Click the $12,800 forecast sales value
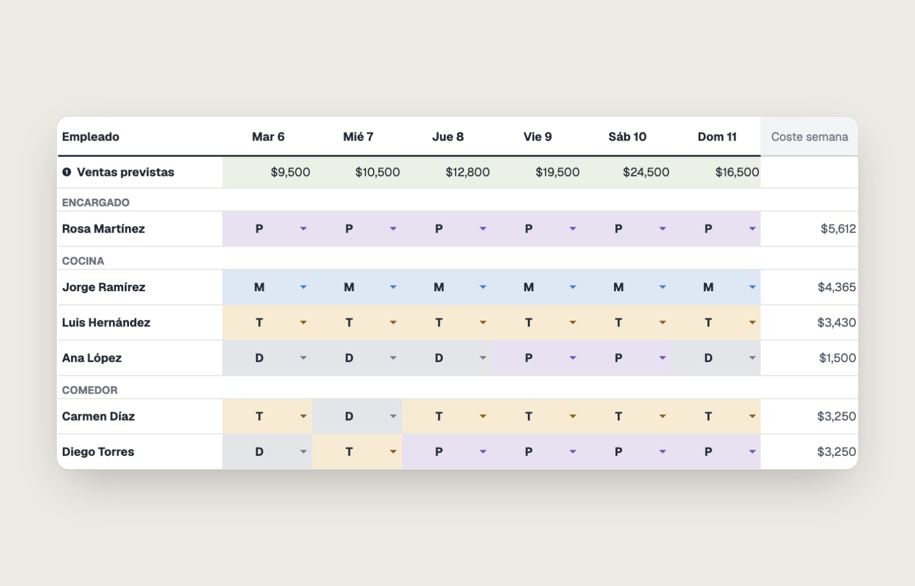 click(467, 172)
